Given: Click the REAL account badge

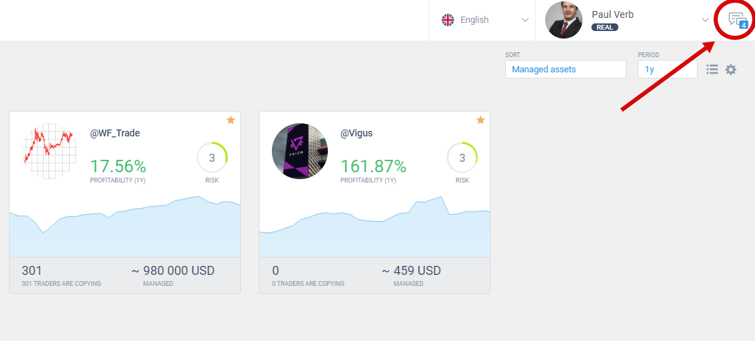Looking at the screenshot, I should (x=605, y=28).
